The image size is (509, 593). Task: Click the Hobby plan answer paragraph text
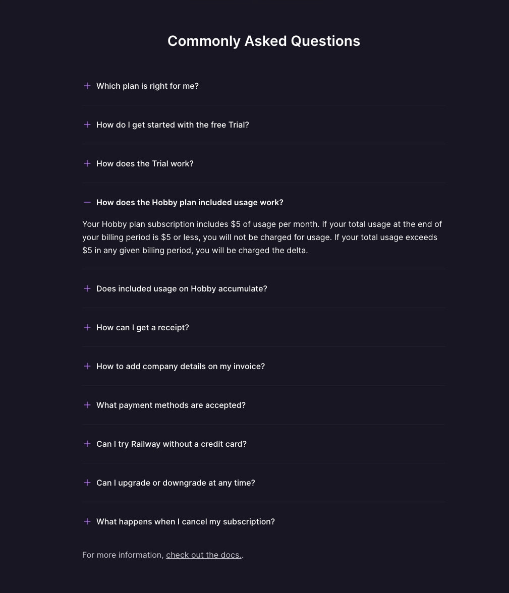tap(262, 237)
